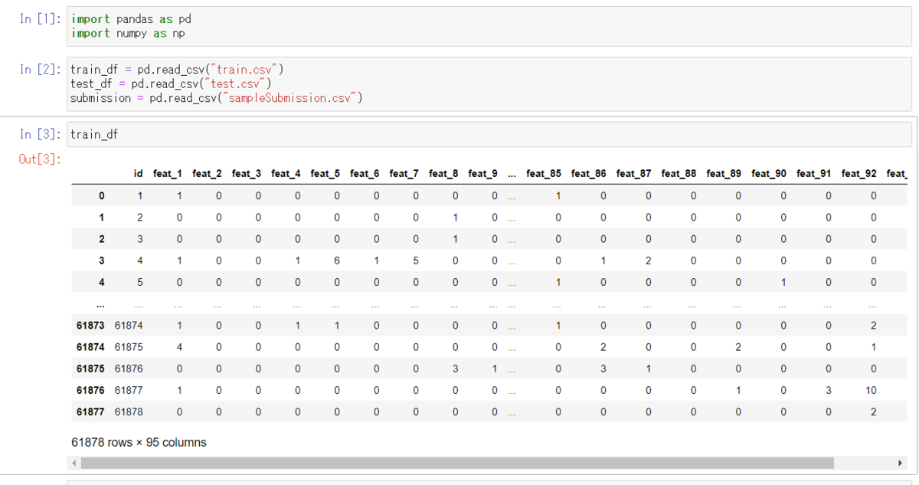Select the feat_2 column header
This screenshot has height=485, width=919.
(207, 174)
